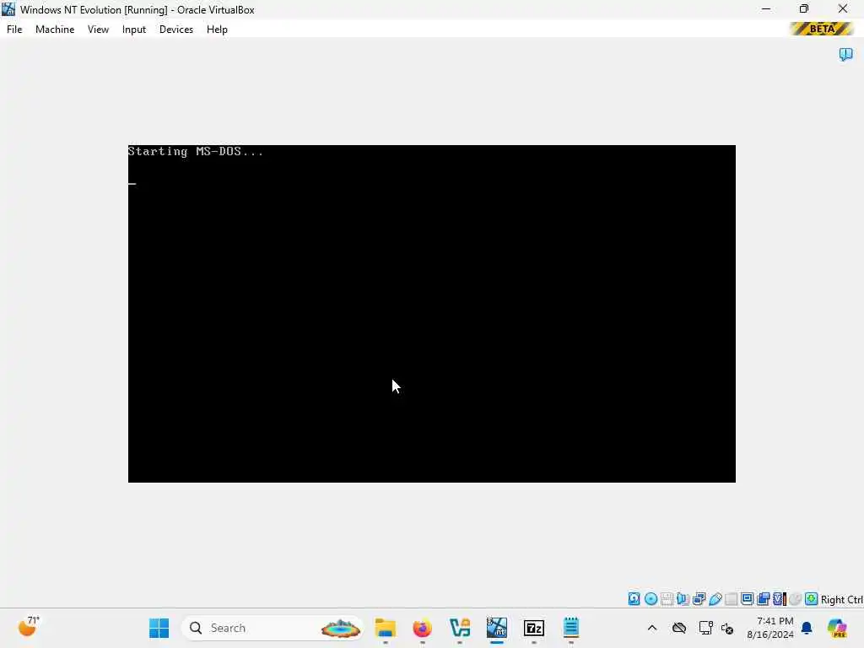
Task: Click the BETA badge in menu bar
Action: click(x=821, y=29)
